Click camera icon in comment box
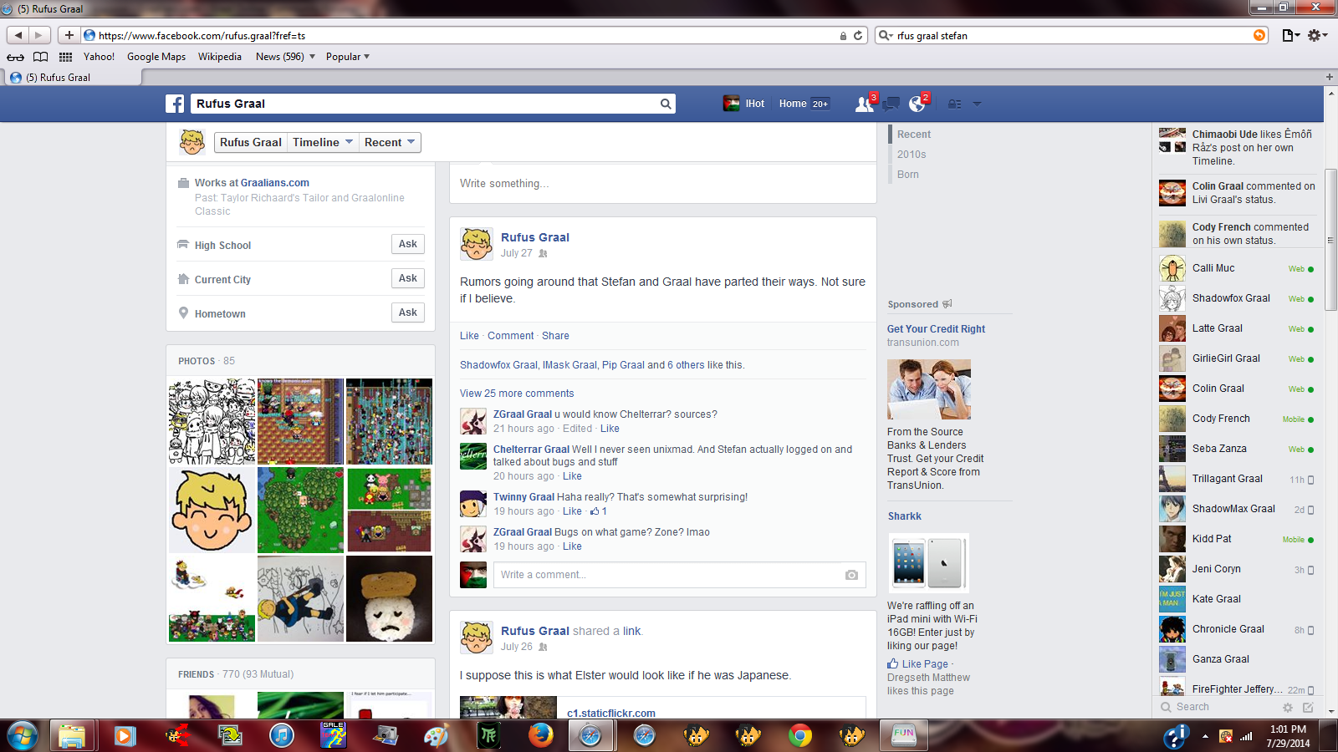 coord(851,575)
